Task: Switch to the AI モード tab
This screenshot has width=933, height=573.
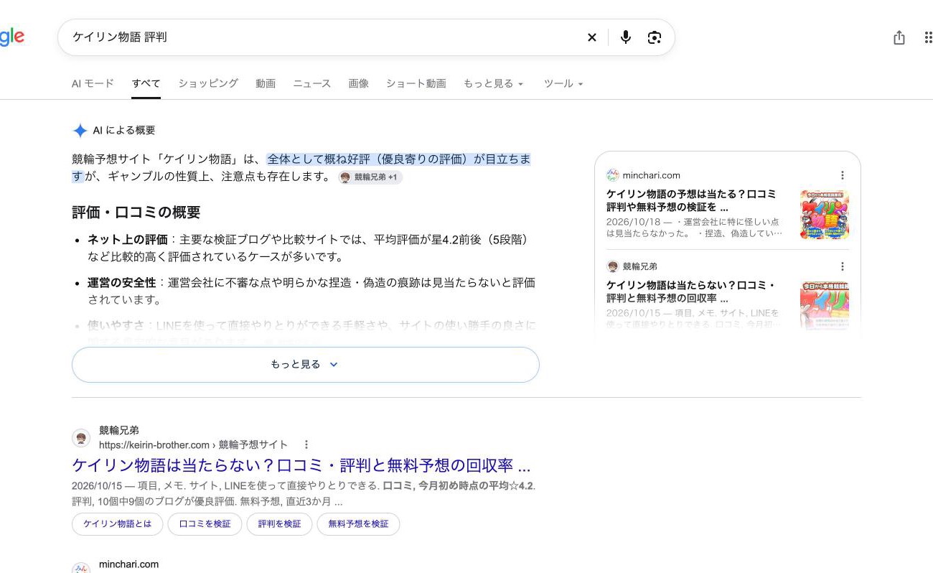Action: [93, 83]
